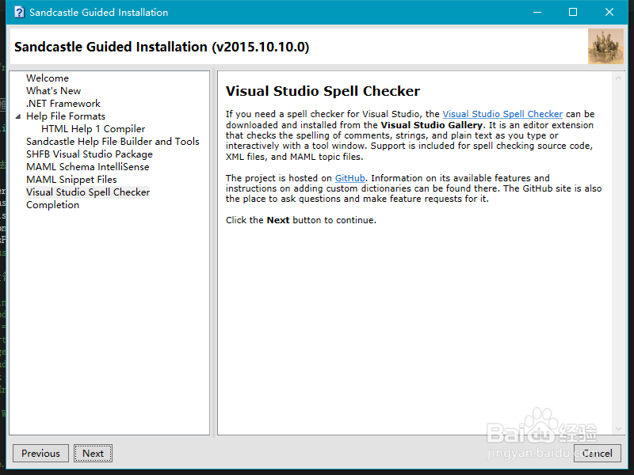Click the "Visual Studio Spell Checker" page heading
The image size is (634, 475).
pyautogui.click(x=323, y=91)
